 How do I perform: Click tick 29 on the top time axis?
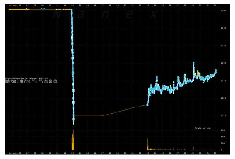point(192,5)
